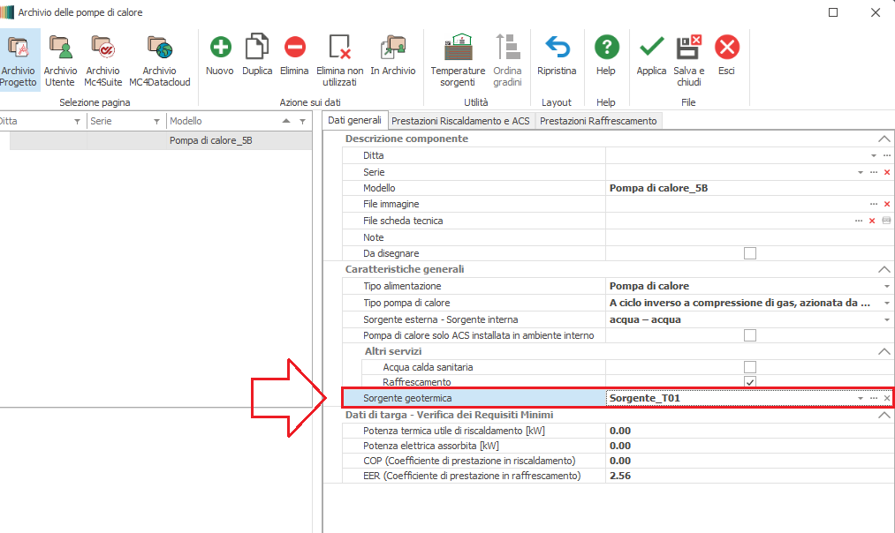Switch to Prestazioni Riscaldamento e ACS tab
Image resolution: width=895 pixels, height=533 pixels.
460,121
